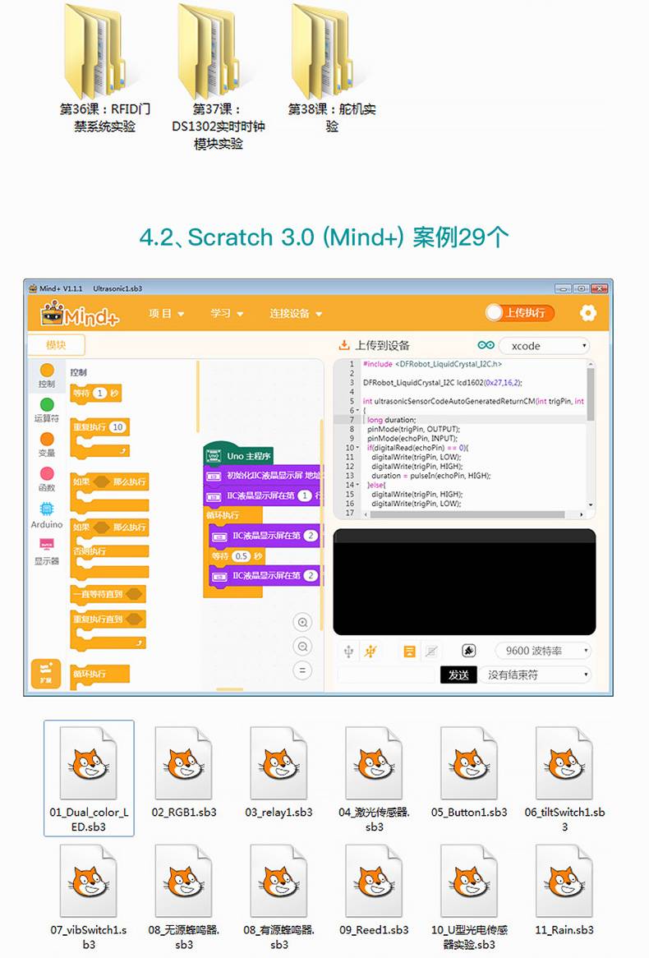Select the 运算符 (Operators) green category circle
Screen dimensions: 649x958
coord(47,404)
